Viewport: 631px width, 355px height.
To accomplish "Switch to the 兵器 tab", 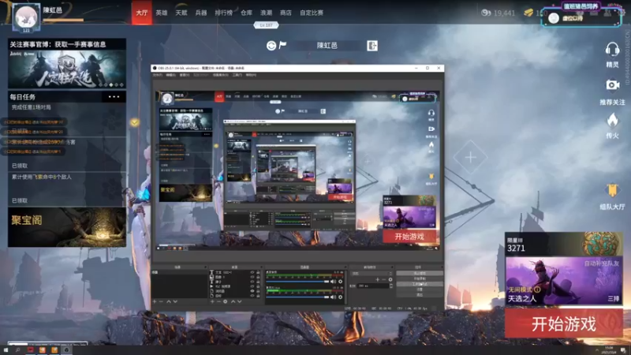I will coord(201,13).
